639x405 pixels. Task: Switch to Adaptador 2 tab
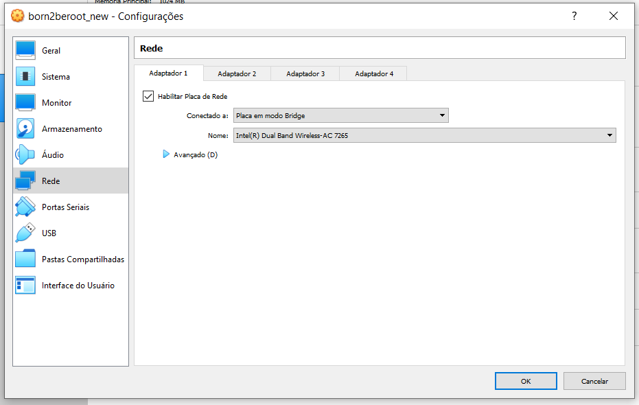(237, 73)
